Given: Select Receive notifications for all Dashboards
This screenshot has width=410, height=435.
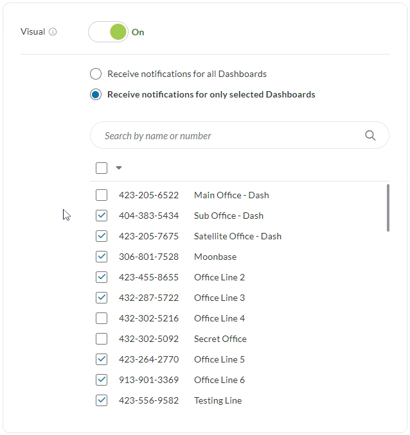Looking at the screenshot, I should click(x=96, y=74).
